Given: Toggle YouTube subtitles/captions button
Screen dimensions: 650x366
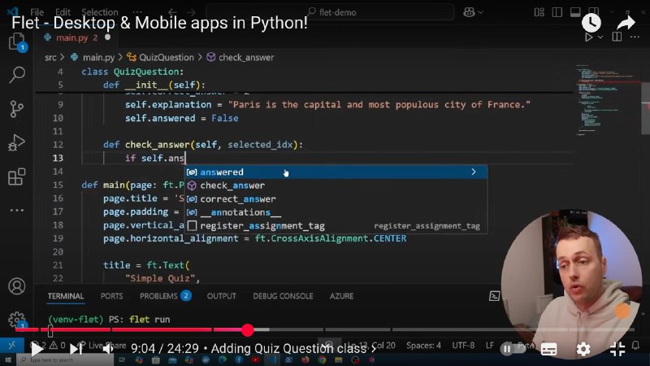Looking at the screenshot, I should pyautogui.click(x=549, y=349).
